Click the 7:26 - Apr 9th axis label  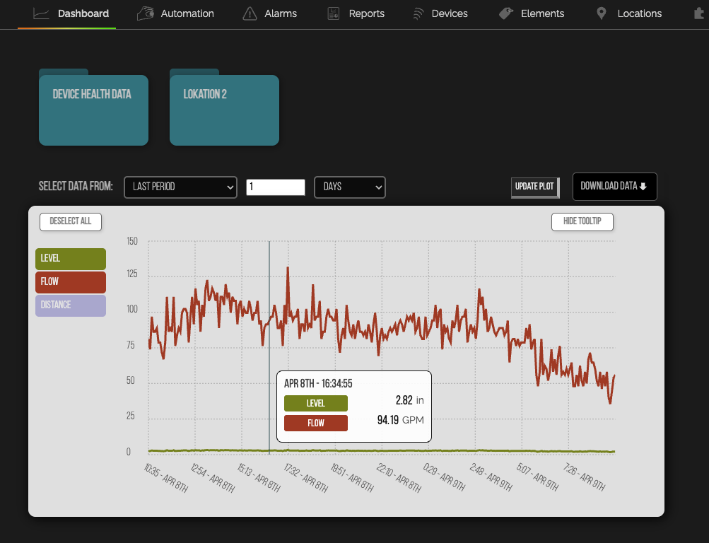(x=584, y=477)
